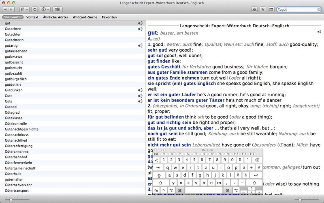Select 'Gütertransport' in the word list
This screenshot has height=203, width=324.
pyautogui.click(x=72, y=190)
